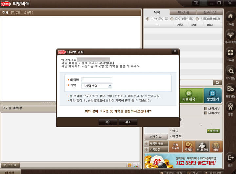Open the 랭킹 ranking ribbon icon
The width and height of the screenshot is (236, 174).
tap(230, 107)
